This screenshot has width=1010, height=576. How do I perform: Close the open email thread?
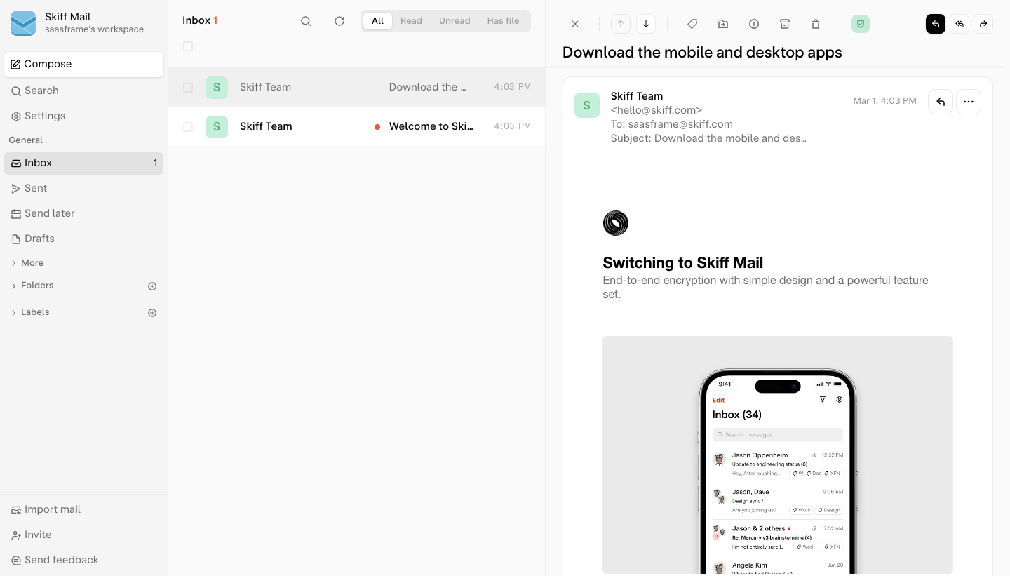[x=575, y=24]
